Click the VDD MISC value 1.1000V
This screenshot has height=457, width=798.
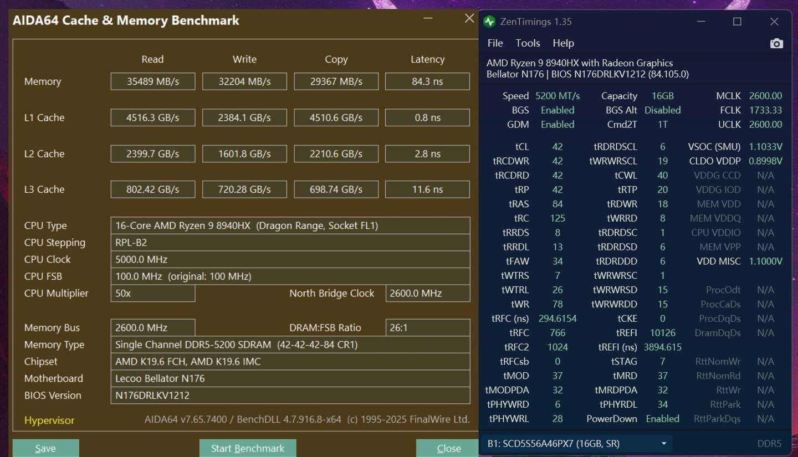(765, 261)
